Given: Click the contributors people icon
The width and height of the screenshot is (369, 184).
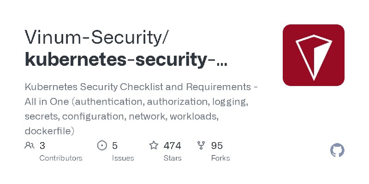Looking at the screenshot, I should tap(30, 145).
